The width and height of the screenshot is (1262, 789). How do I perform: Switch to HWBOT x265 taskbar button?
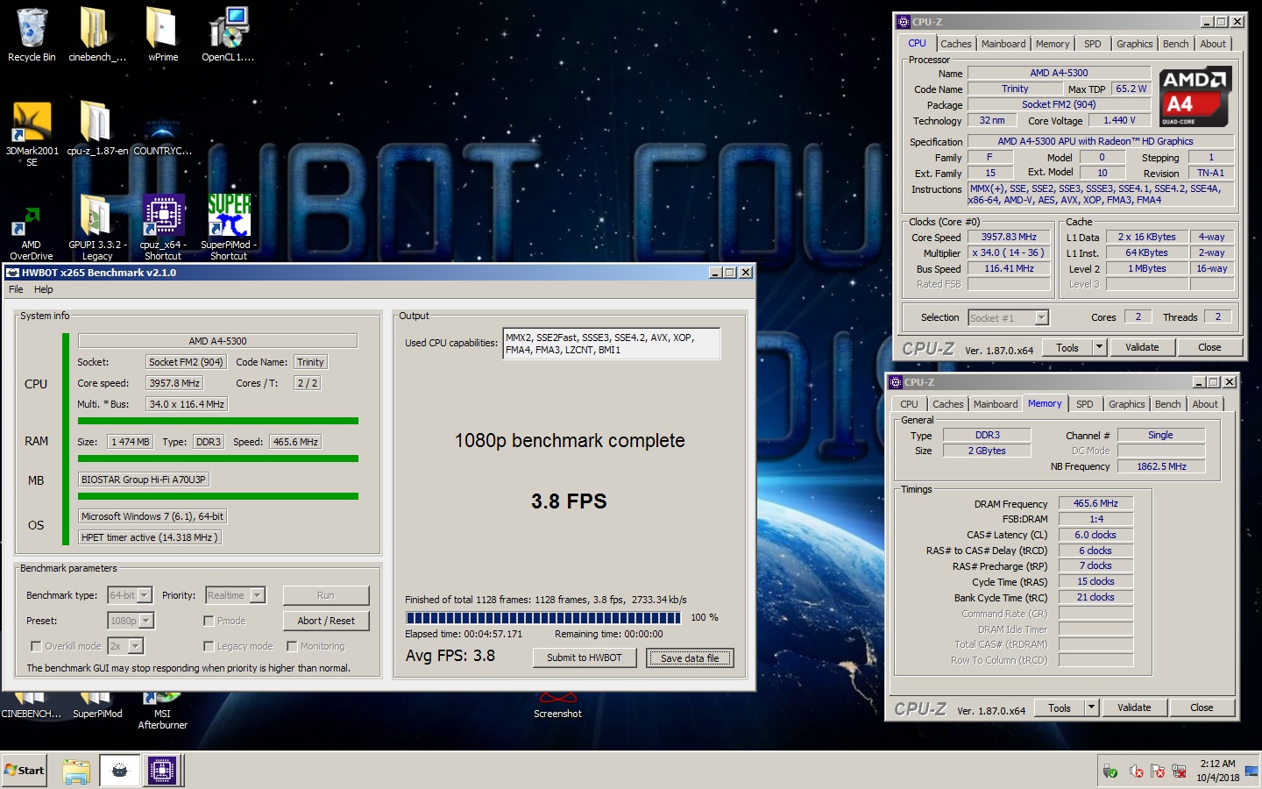click(x=119, y=771)
